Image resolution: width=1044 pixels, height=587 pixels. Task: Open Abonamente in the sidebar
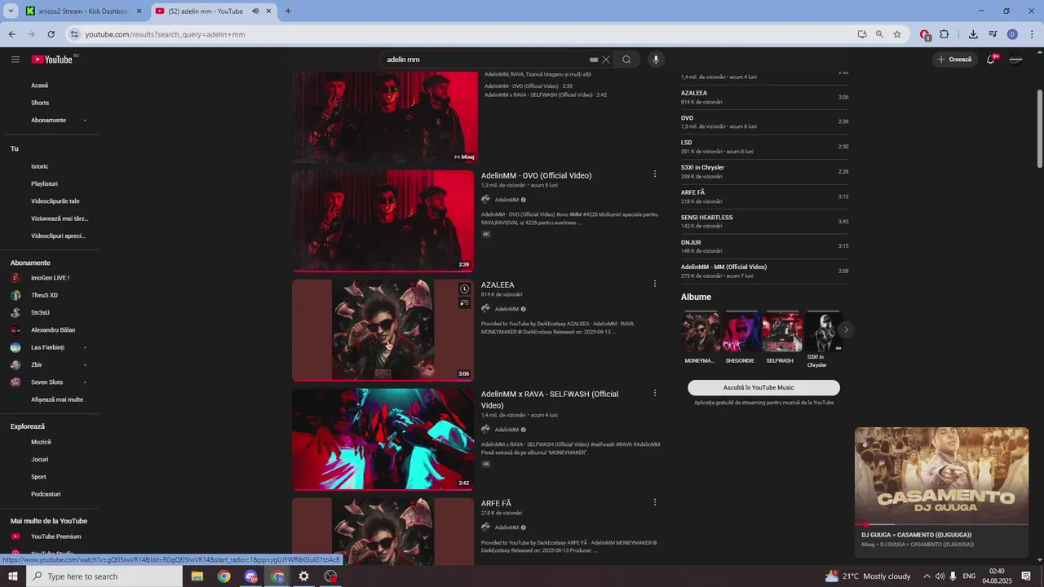point(48,120)
